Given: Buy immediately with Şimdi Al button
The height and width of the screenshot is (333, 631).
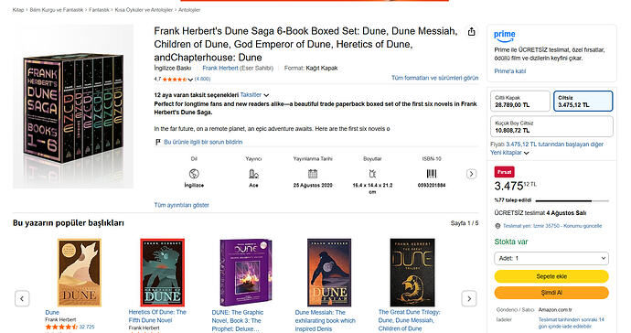Looking at the screenshot, I should [551, 293].
